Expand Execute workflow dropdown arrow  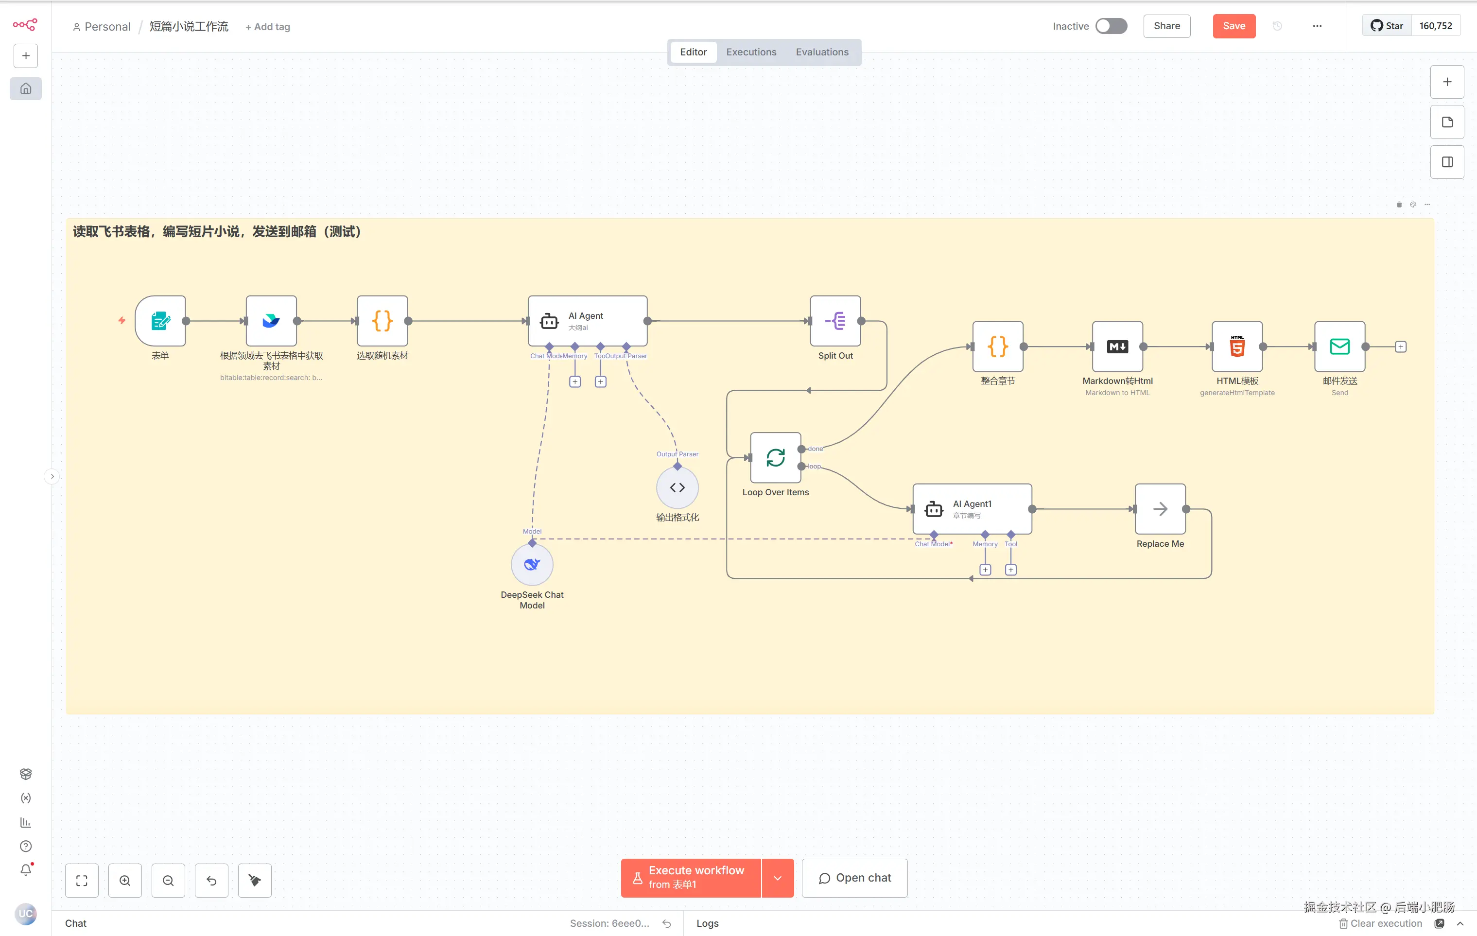click(777, 878)
